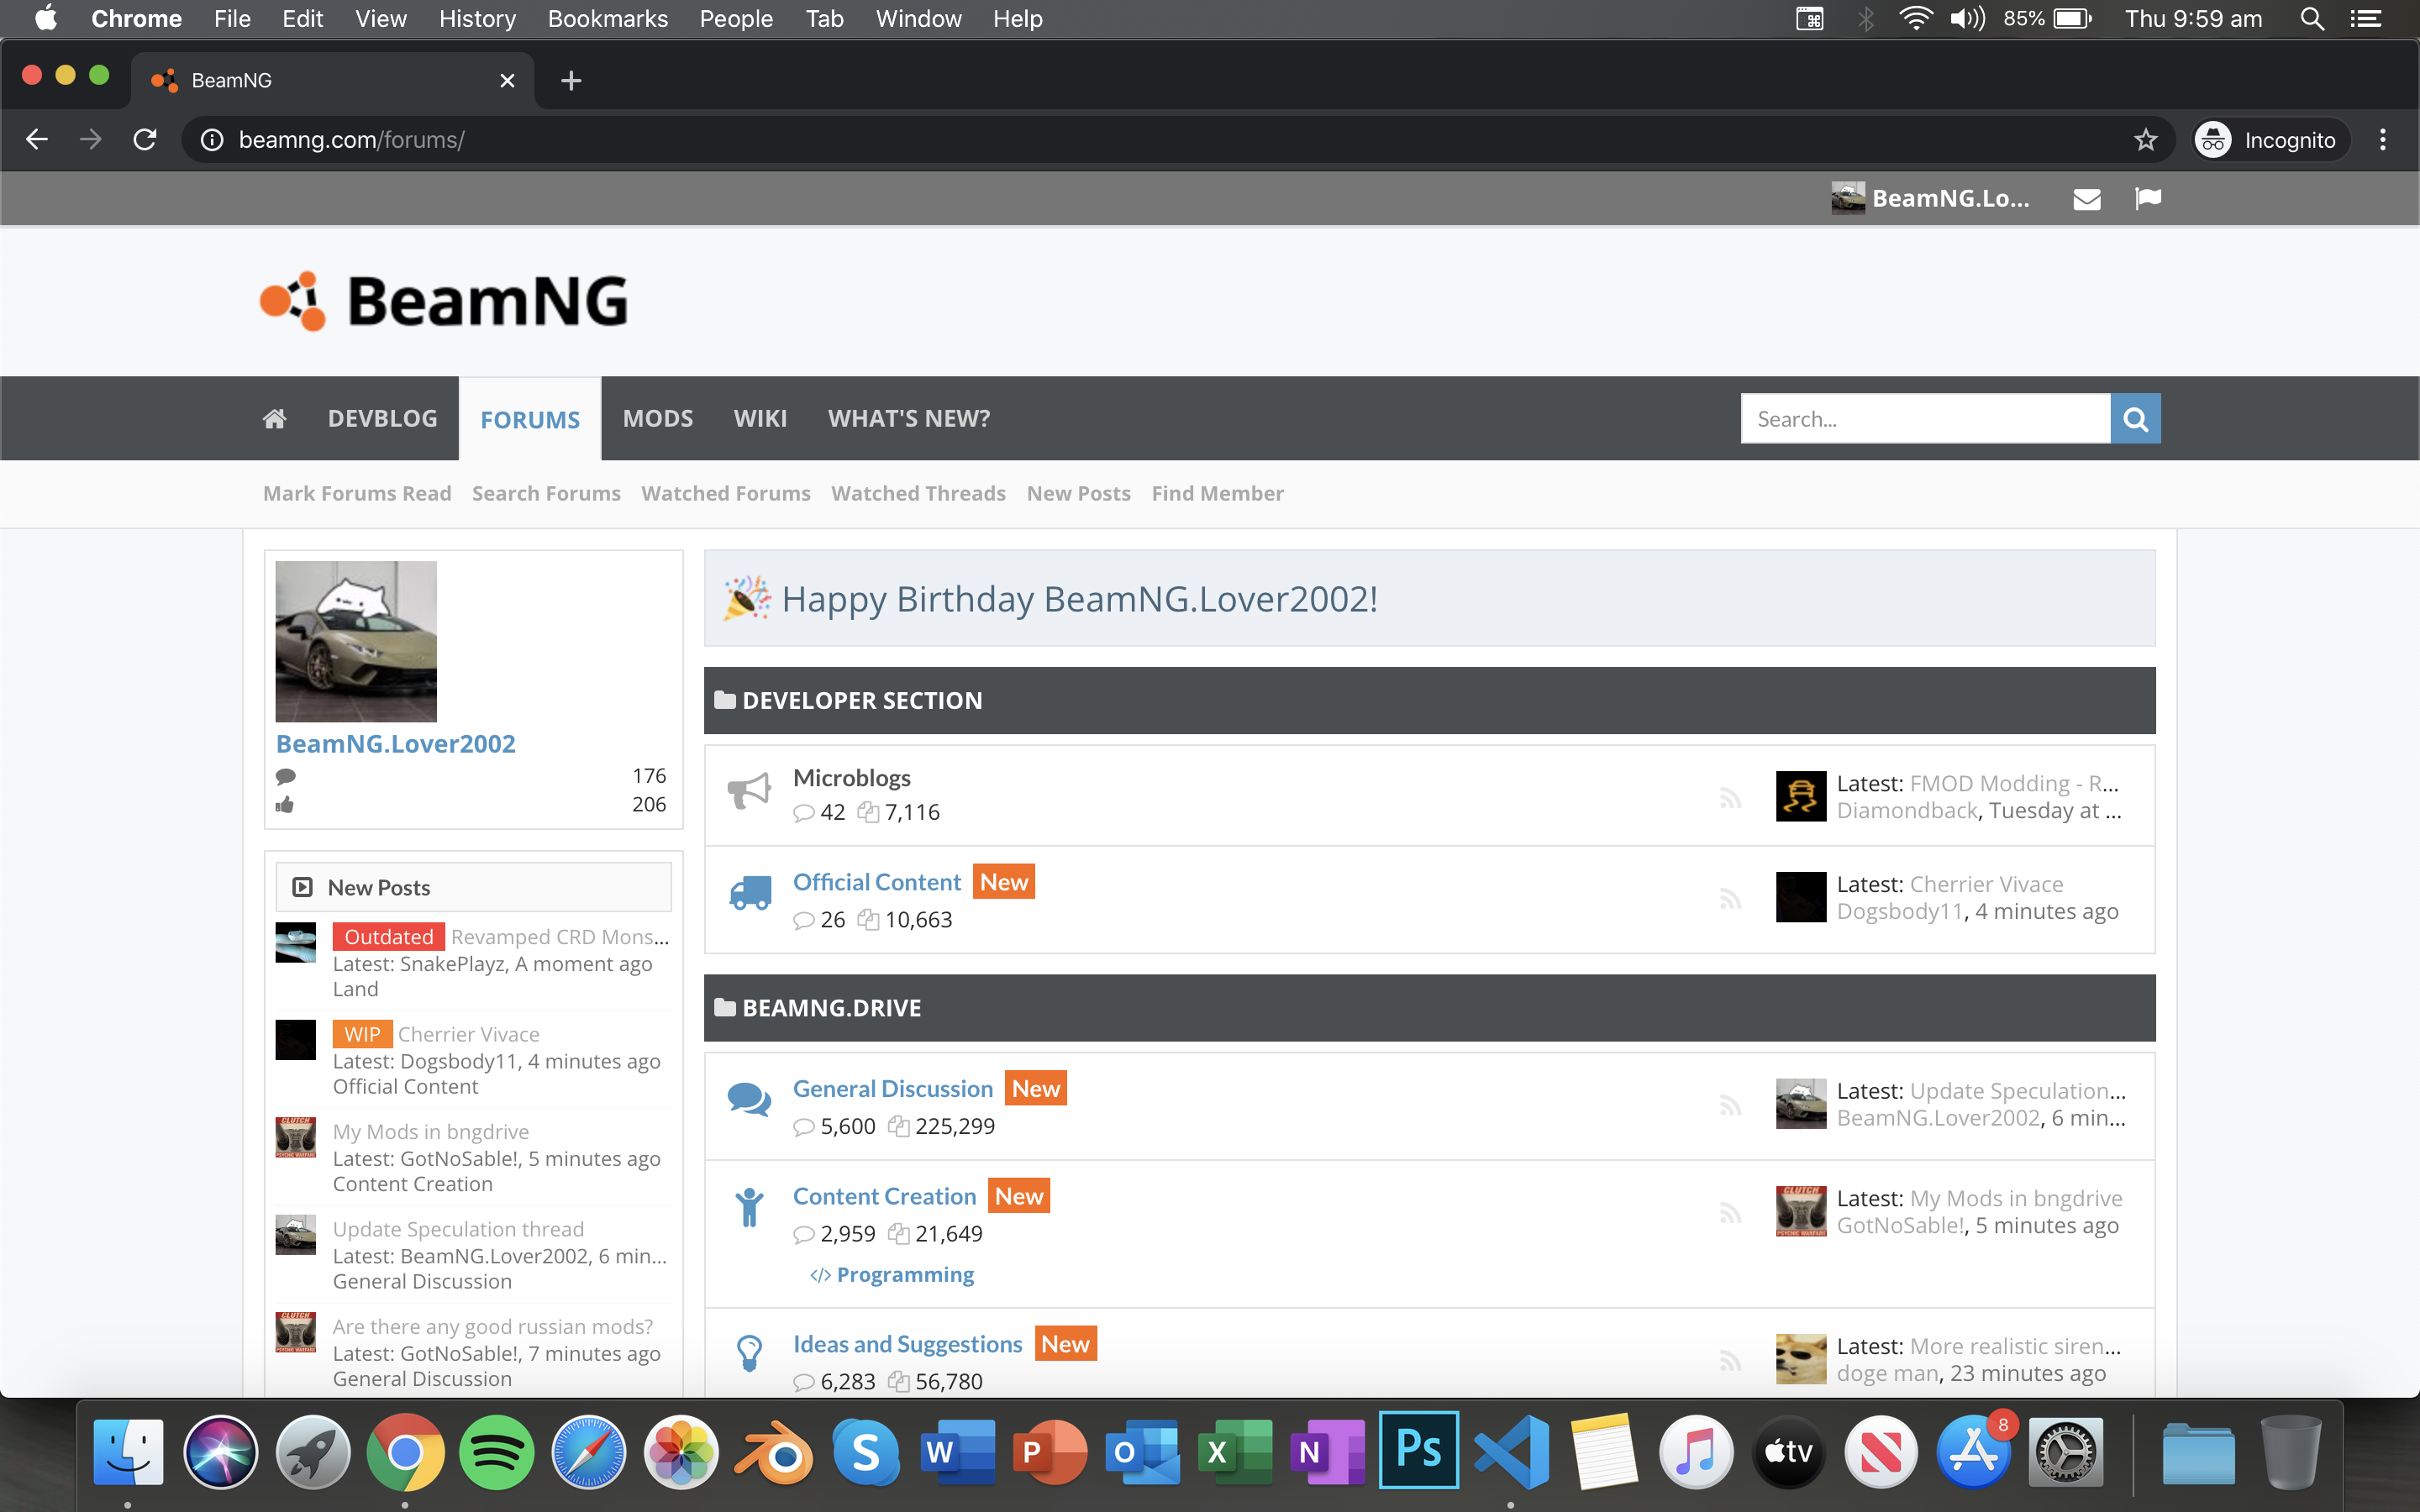Open the Official Content forum link
2420x1512 pixels.
[x=876, y=882]
